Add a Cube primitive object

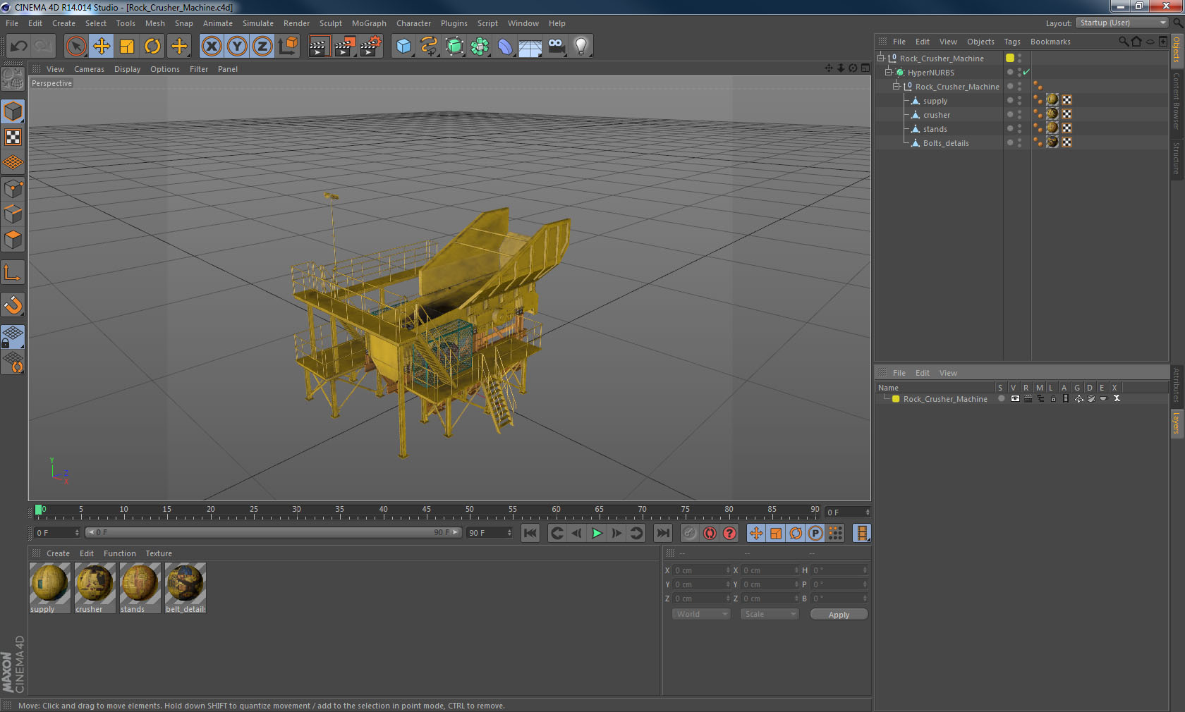pyautogui.click(x=403, y=47)
